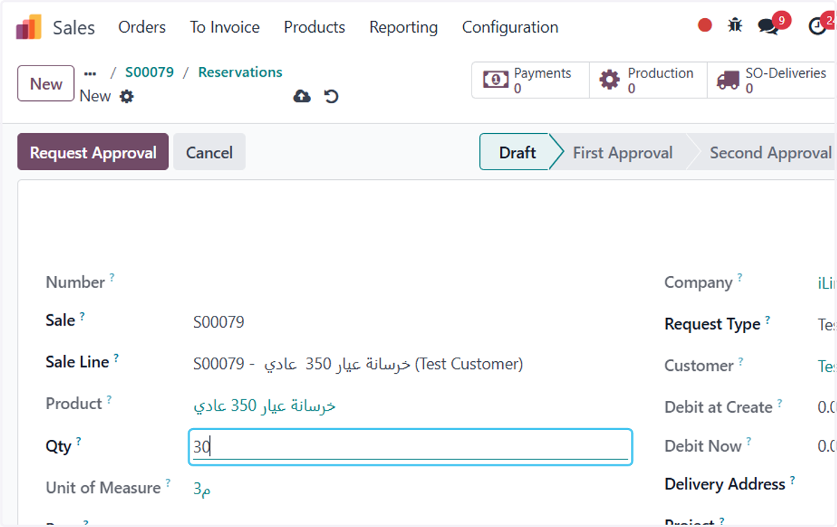Click the Request Approval button
Image resolution: width=837 pixels, height=527 pixels.
93,152
